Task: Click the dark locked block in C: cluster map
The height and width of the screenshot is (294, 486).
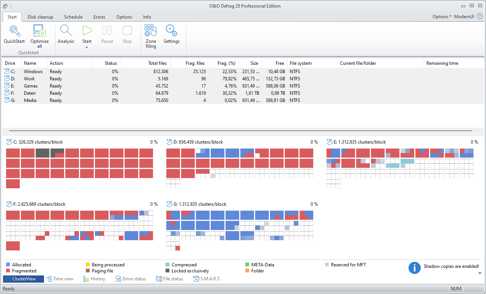Action: click(x=43, y=153)
